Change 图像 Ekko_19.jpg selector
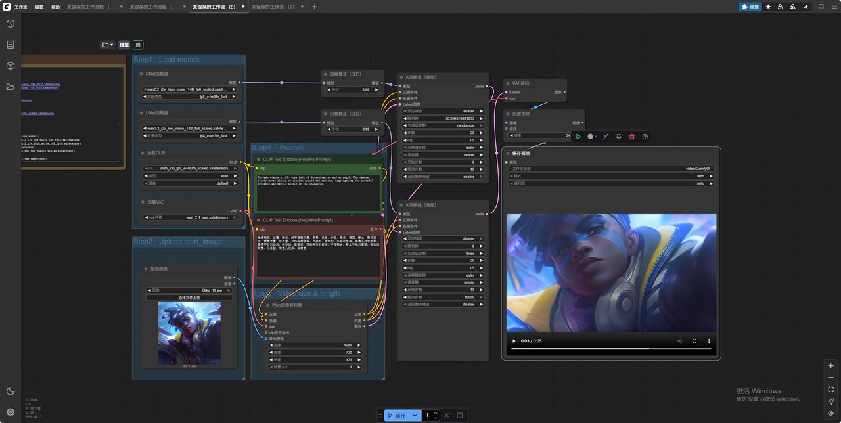Image resolution: width=841 pixels, height=423 pixels. coord(189,290)
